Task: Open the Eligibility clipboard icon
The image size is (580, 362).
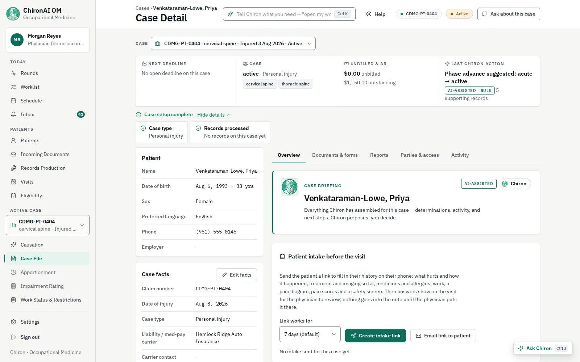Action: pos(13,195)
